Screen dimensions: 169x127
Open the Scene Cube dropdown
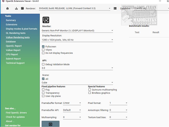point(77,83)
